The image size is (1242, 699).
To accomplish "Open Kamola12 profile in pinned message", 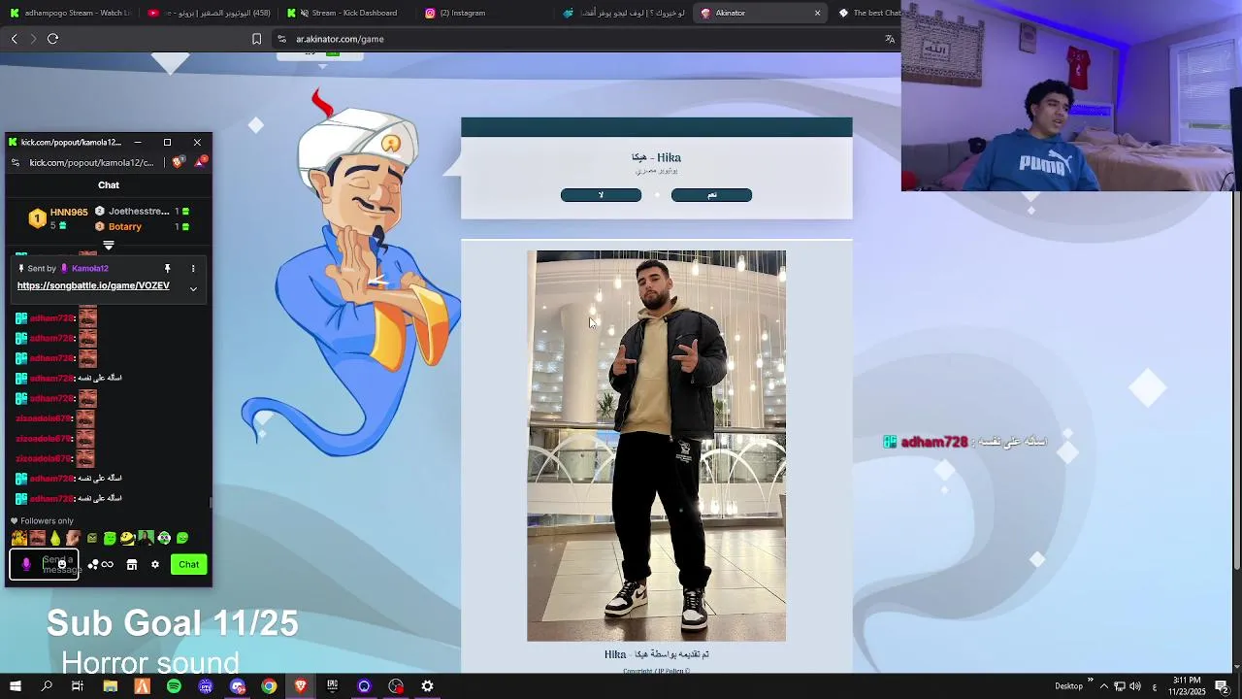I will [89, 268].
